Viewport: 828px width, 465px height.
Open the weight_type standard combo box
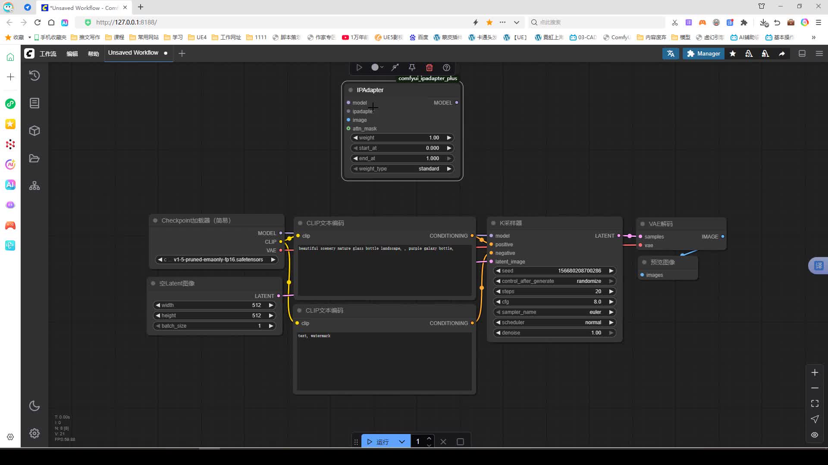point(402,169)
